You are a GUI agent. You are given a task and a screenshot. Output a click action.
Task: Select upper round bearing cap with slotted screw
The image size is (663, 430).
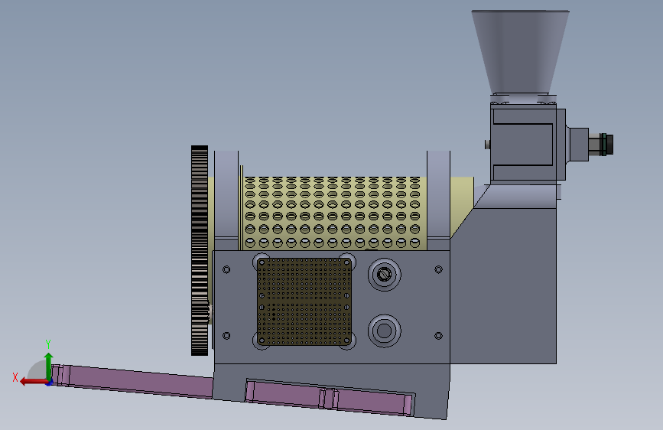[385, 275]
